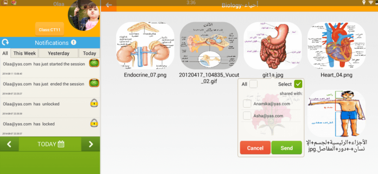Screen dimensions: 378x174
Task: Go to next day with right chevron
Action: [91, 144]
